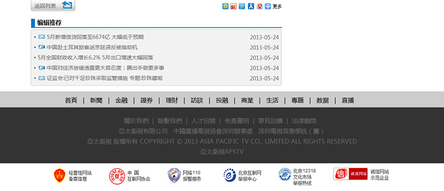Viewport: 444px width, 191px height.
Task: Share to Renren via the 人 icon
Action: (251, 6)
